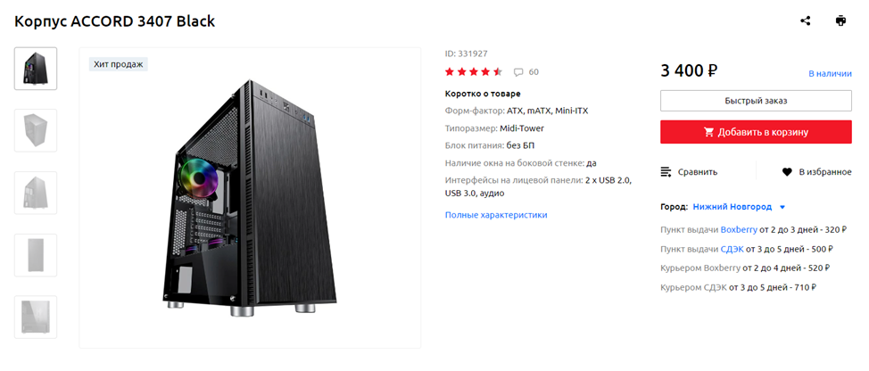
Task: Open the city dropdown arrow
Action: 782,207
